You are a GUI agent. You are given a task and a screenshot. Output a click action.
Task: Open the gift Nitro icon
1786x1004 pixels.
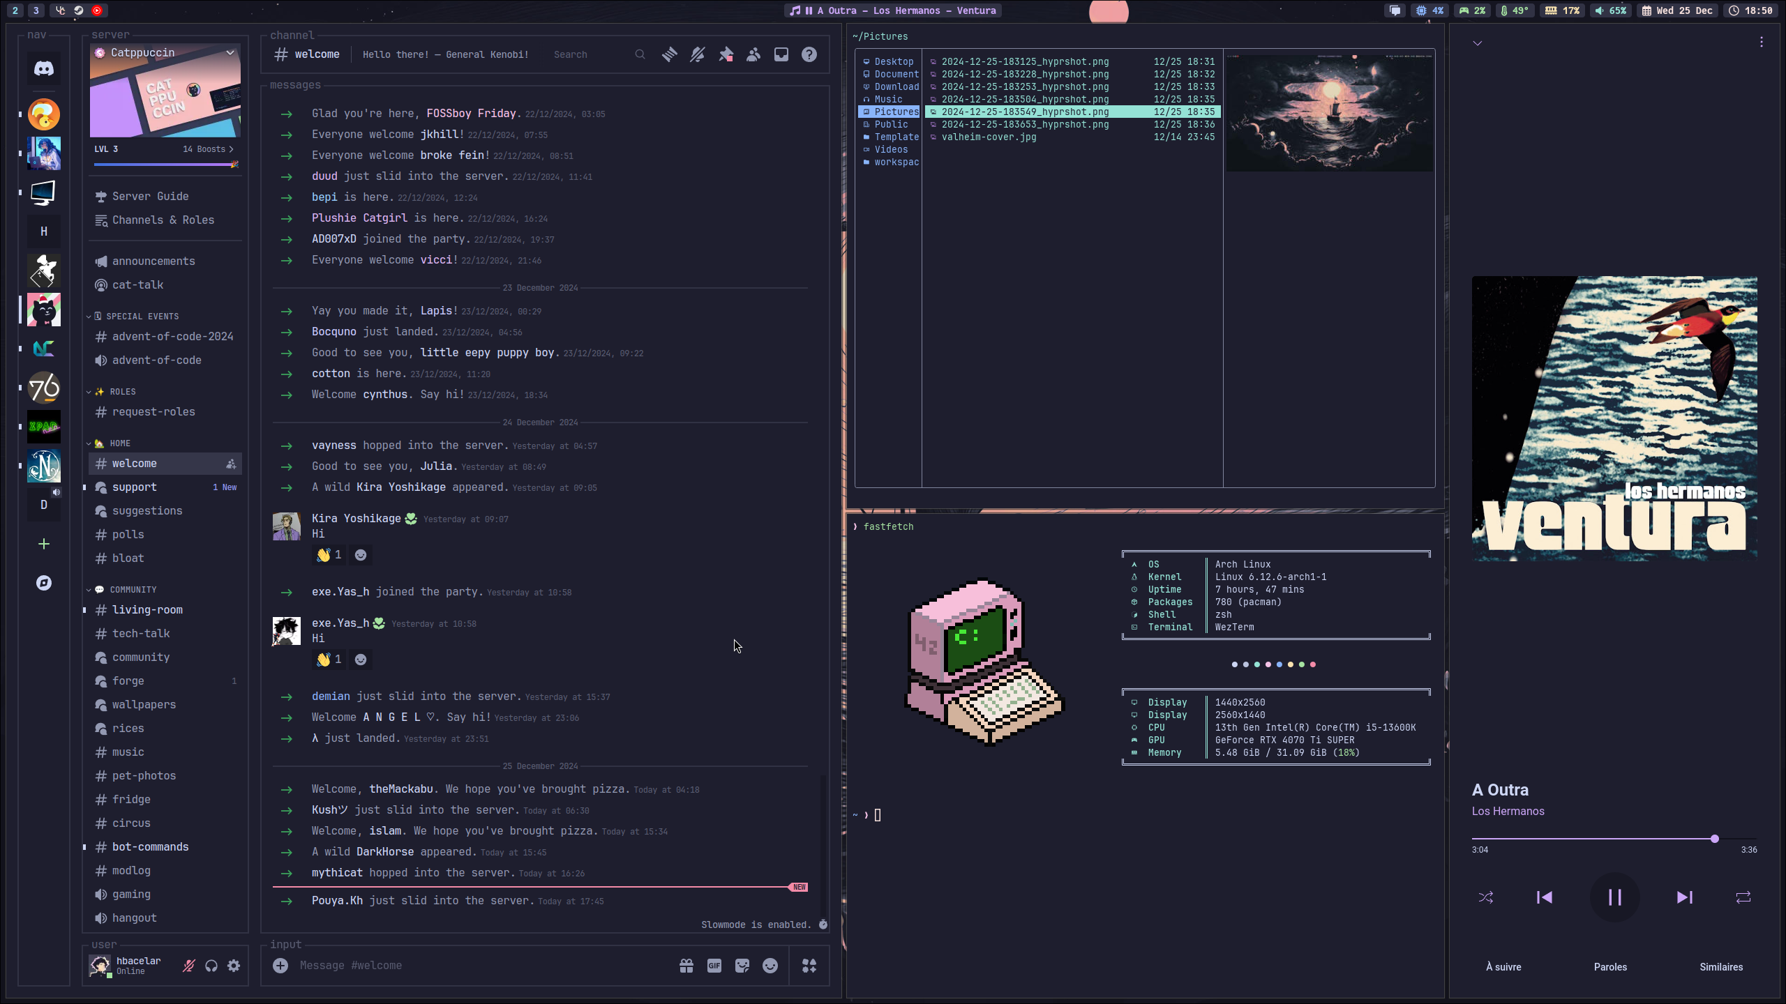[x=686, y=966]
